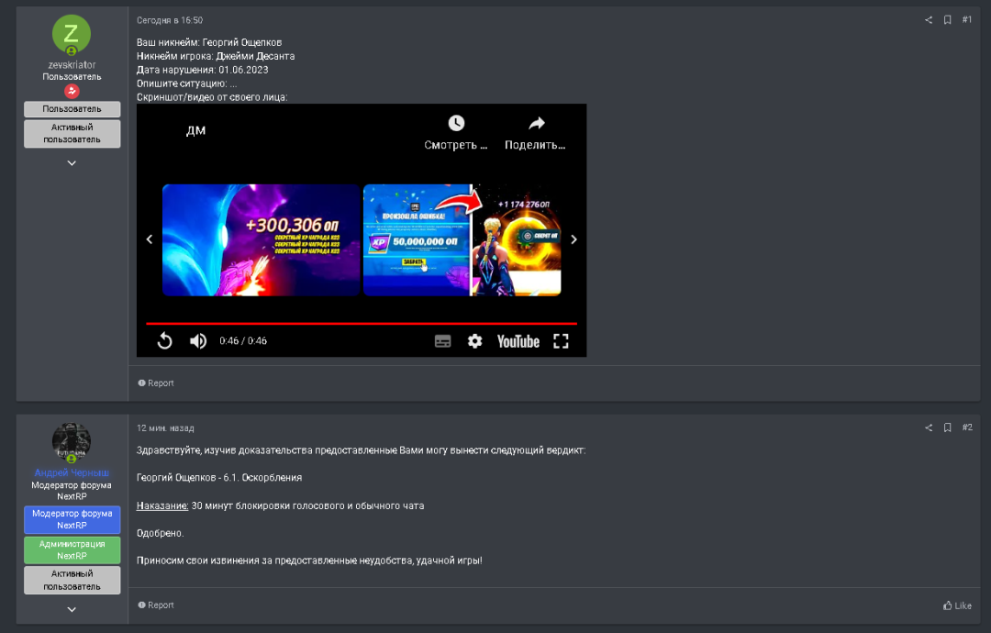This screenshot has width=991, height=633.
Task: Click zevskriator's Активный пользователь badge
Action: point(72,133)
